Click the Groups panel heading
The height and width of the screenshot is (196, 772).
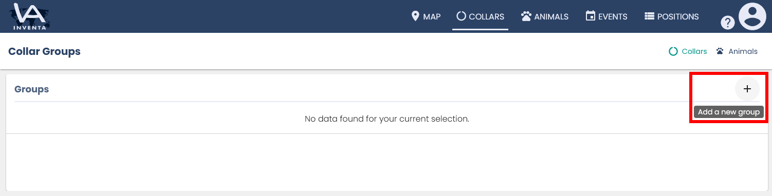32,89
